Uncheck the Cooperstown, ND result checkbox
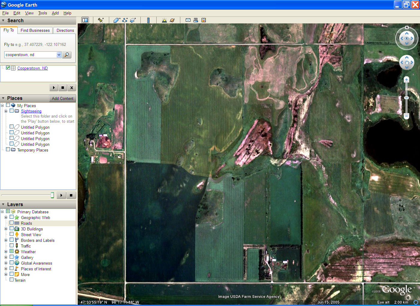This screenshot has width=420, height=306. tap(8, 68)
